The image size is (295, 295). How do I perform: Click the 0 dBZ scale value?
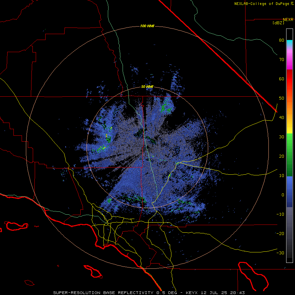[283, 195]
